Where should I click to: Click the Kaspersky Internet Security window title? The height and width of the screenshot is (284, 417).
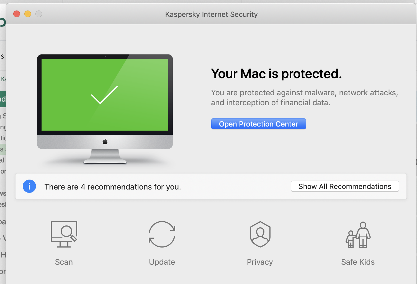pos(211,14)
